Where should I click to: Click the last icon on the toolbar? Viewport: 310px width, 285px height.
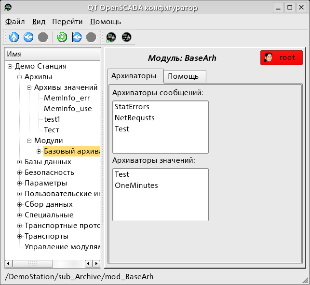click(126, 37)
